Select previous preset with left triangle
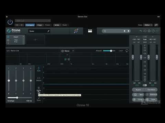 point(124,31)
